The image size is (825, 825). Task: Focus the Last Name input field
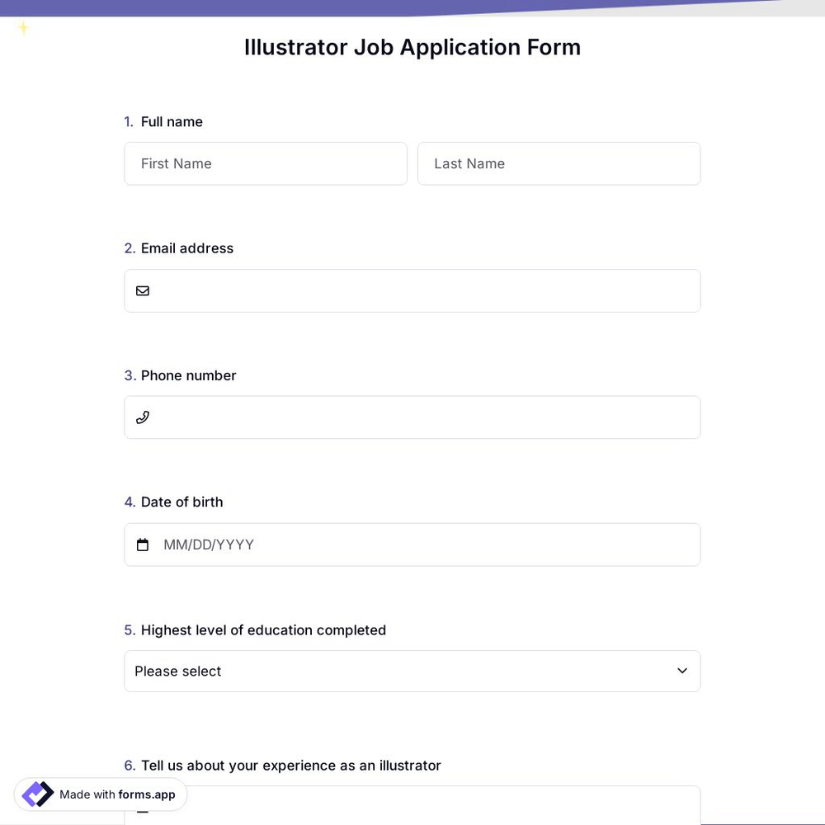pyautogui.click(x=559, y=163)
